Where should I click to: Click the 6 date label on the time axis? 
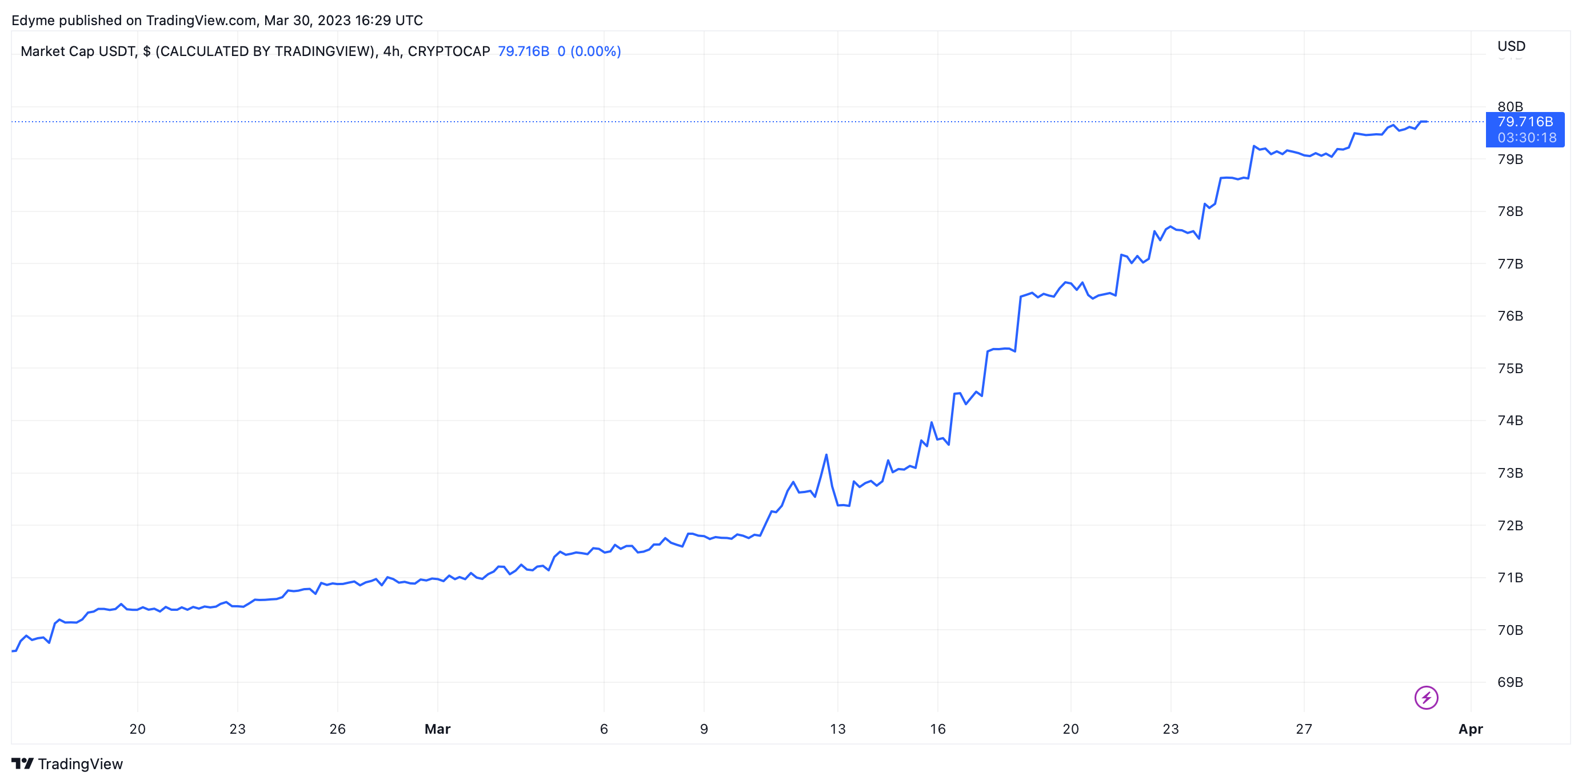click(x=604, y=729)
